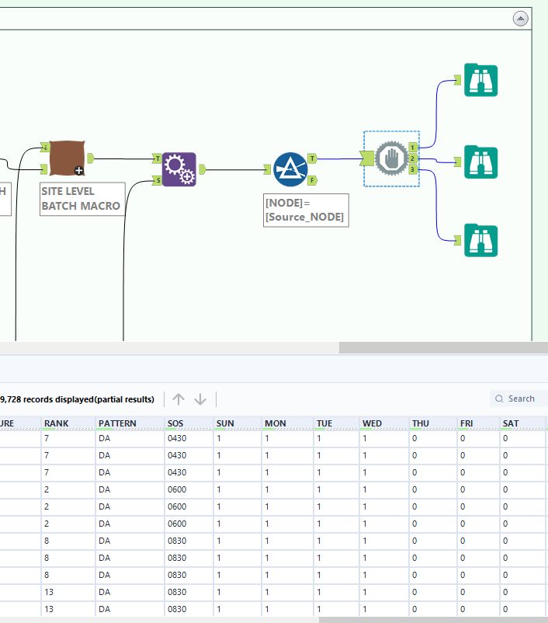Screen dimensions: 548x623
Task: Go to next record with down arrow
Action: point(200,399)
